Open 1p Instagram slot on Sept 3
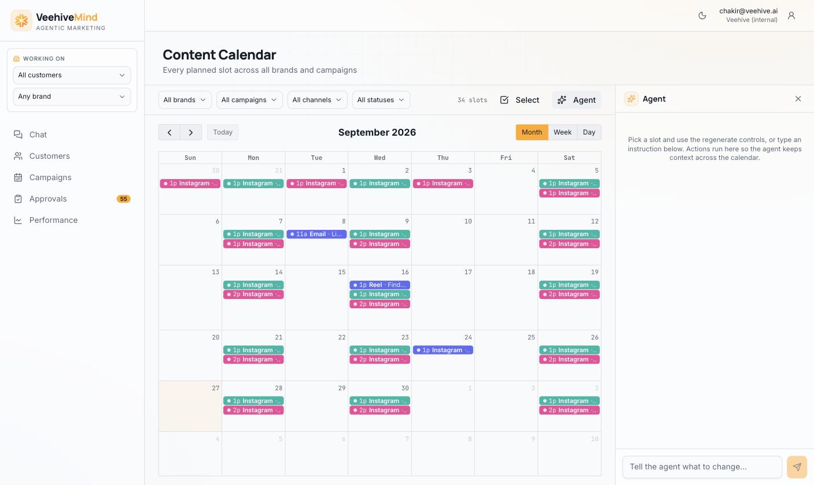This screenshot has width=814, height=485. pyautogui.click(x=443, y=183)
